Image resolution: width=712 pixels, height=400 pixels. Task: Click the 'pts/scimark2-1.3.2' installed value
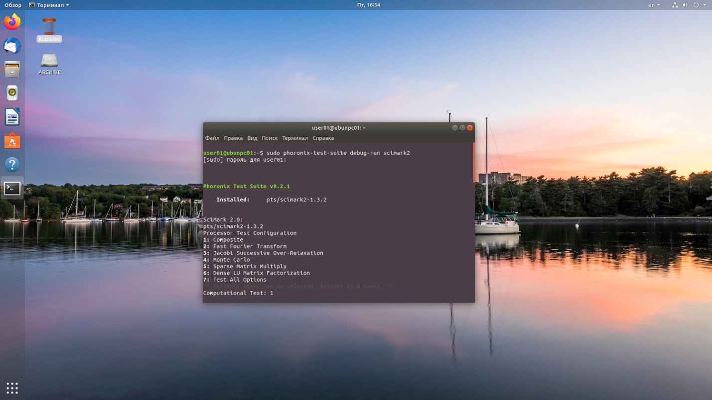pos(296,200)
